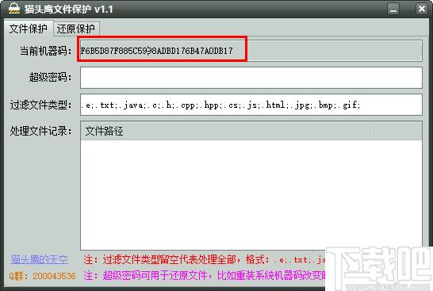Click the 当前机器码 code field
Screen dimensions: 433x291
251,51
